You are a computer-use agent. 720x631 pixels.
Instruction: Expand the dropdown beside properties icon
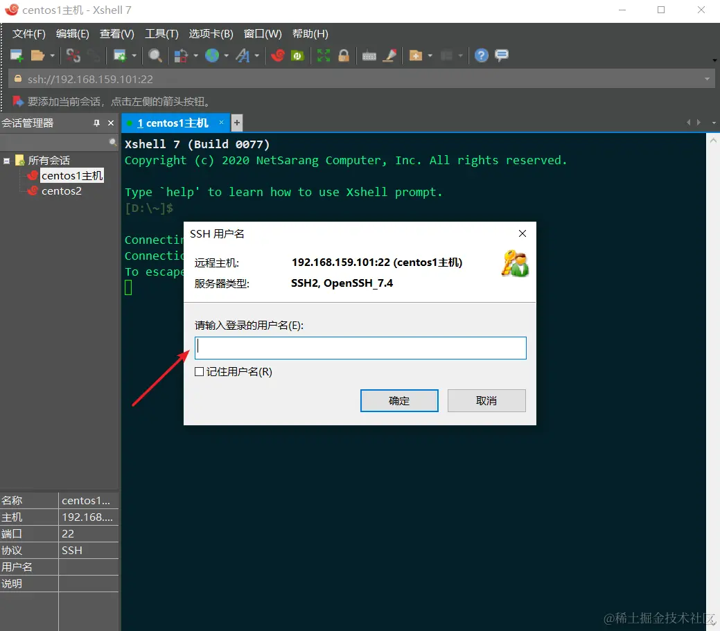coord(134,55)
